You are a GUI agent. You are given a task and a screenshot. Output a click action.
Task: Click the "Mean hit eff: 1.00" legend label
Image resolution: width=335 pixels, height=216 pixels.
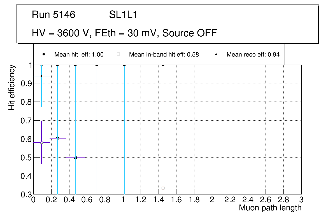pos(79,55)
